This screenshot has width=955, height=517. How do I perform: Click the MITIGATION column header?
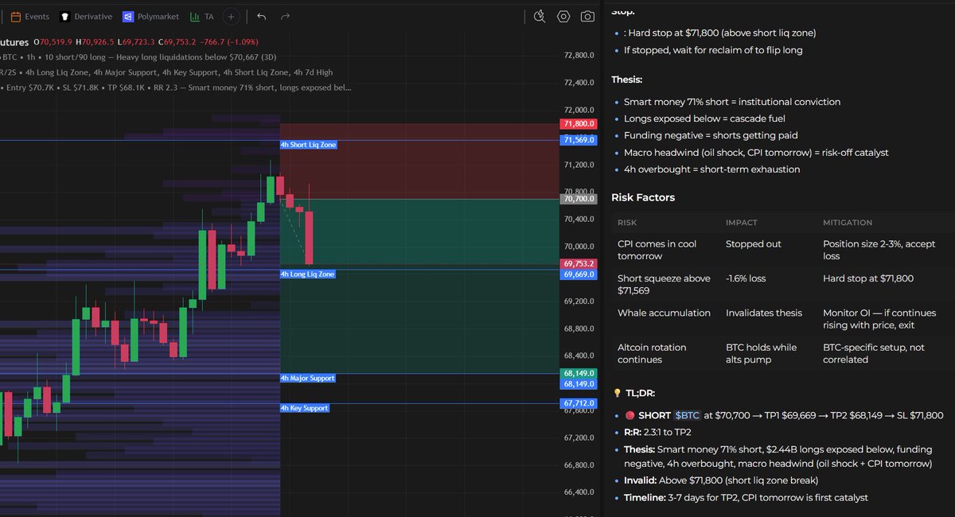point(848,223)
